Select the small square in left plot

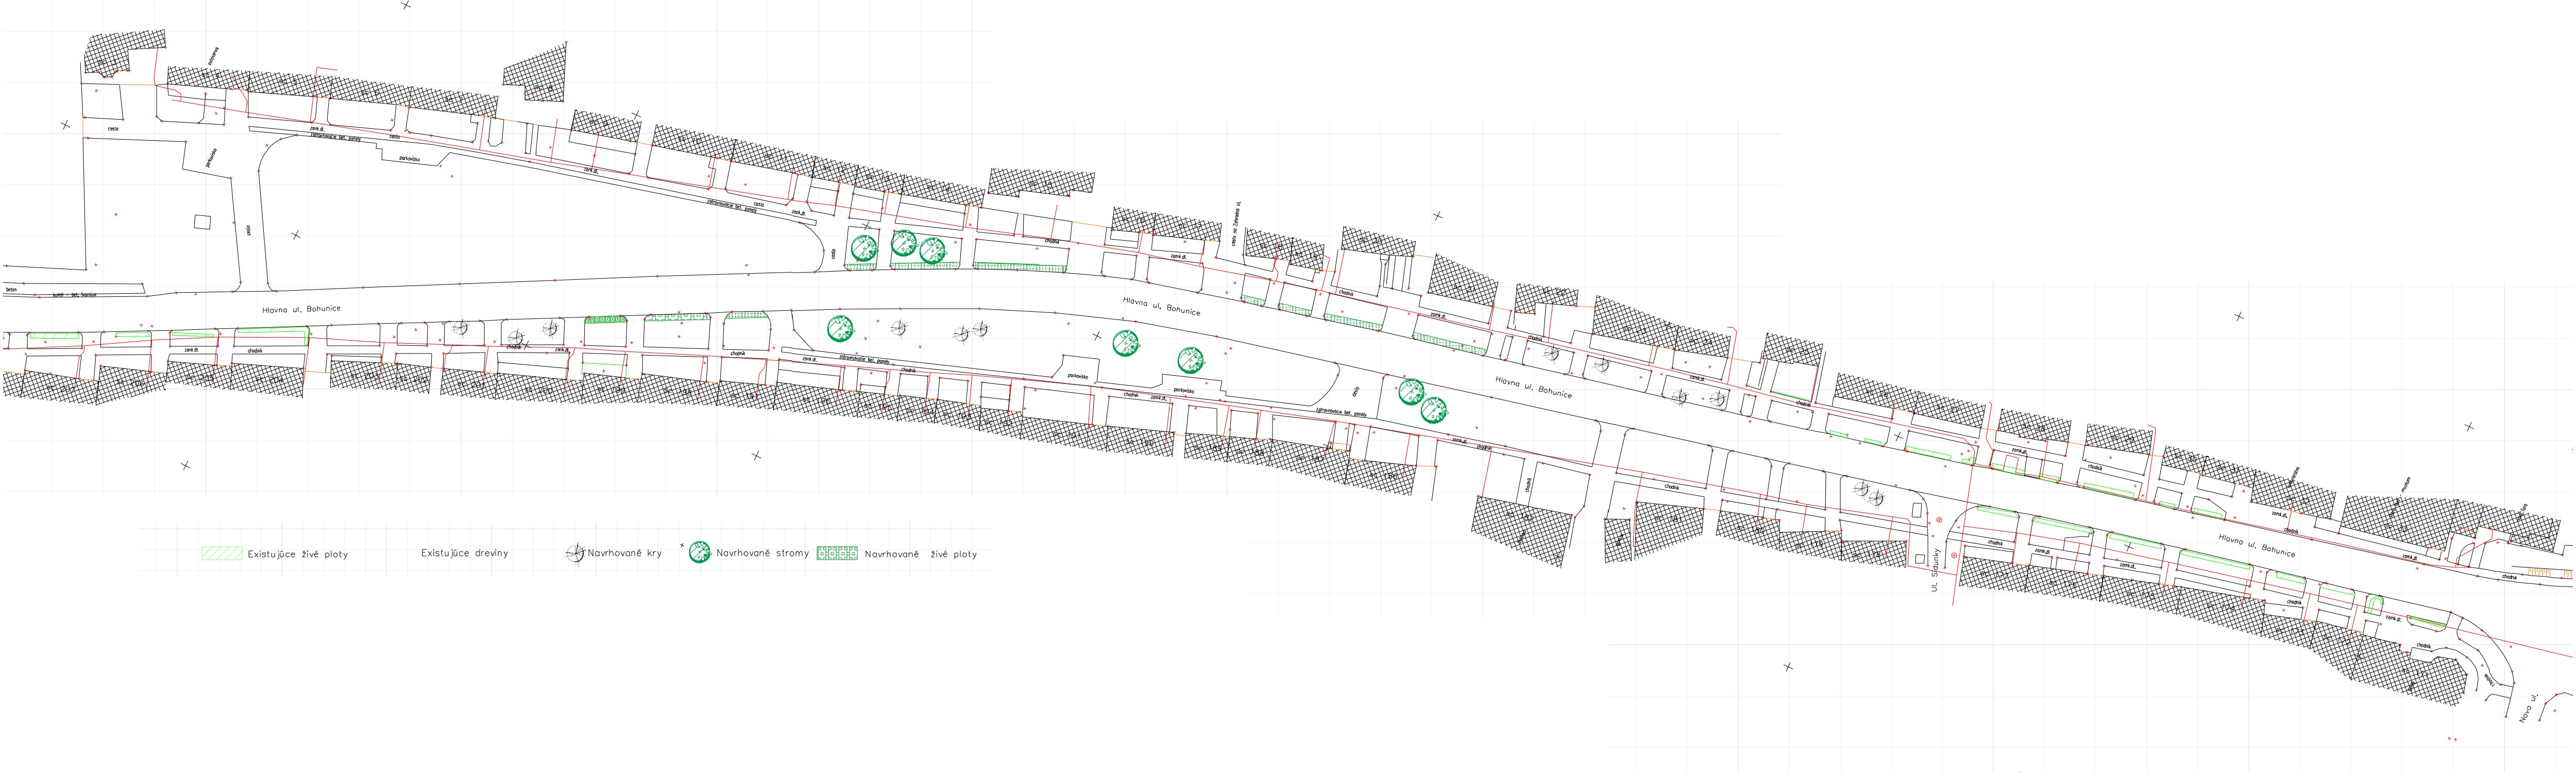203,222
